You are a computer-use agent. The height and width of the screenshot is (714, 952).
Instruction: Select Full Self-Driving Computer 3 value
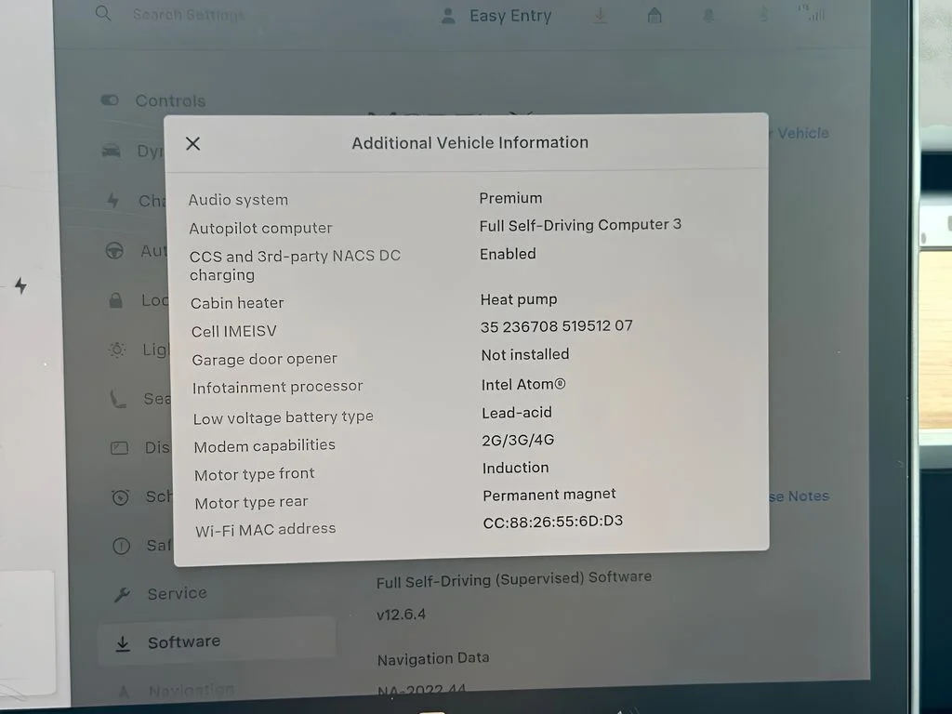(x=580, y=225)
